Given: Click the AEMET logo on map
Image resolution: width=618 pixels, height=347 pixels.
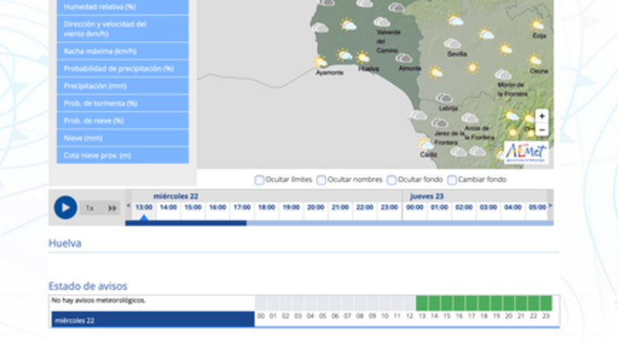Looking at the screenshot, I should (526, 151).
